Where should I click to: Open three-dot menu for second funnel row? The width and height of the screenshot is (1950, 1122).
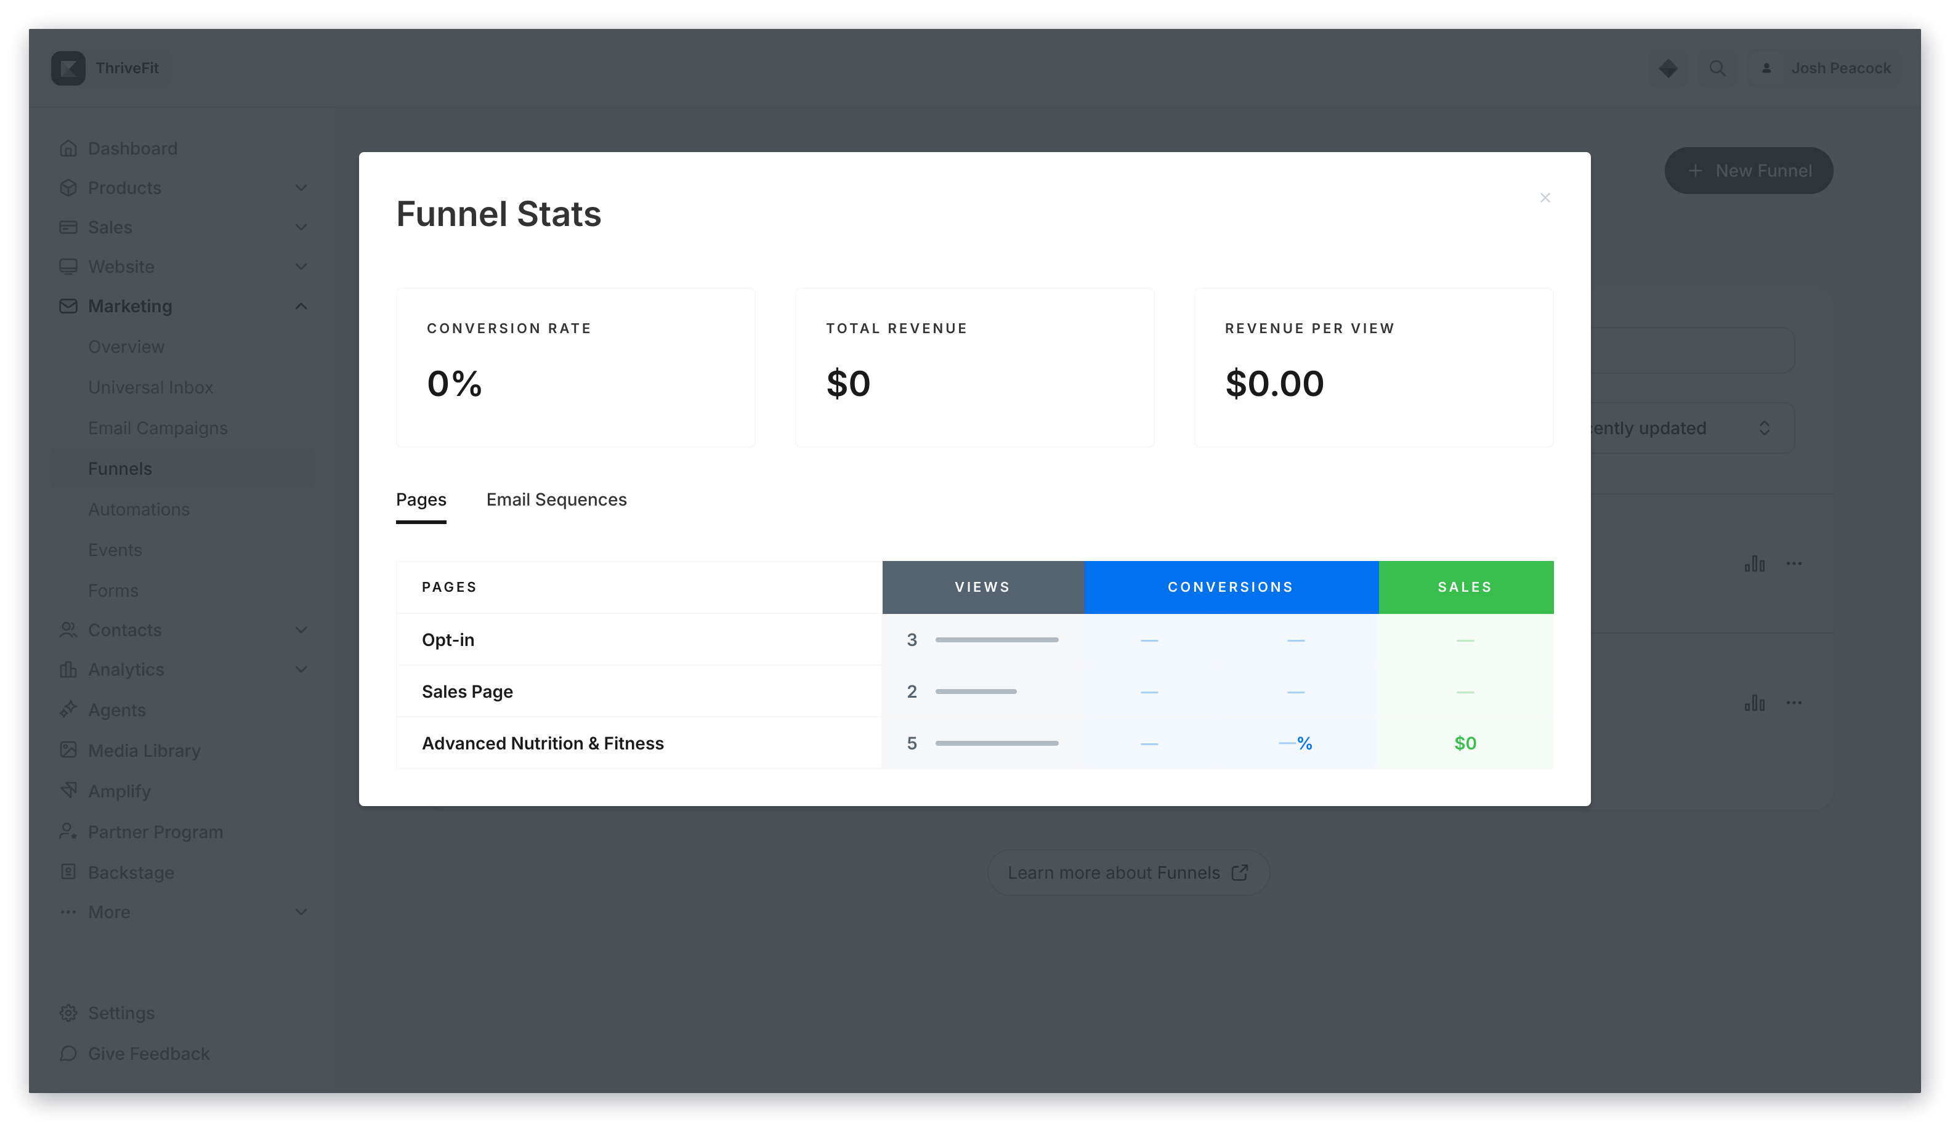1794,702
